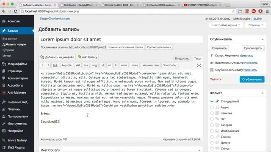Switch to Shortcoder browser tab
Viewport: 271px width, 152px height.
click(78, 5)
